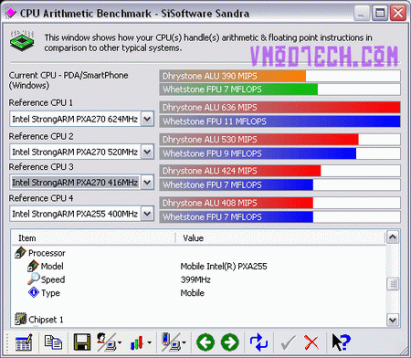The height and width of the screenshot is (358, 411).
Task: Click the Value column header
Action: [x=280, y=237]
